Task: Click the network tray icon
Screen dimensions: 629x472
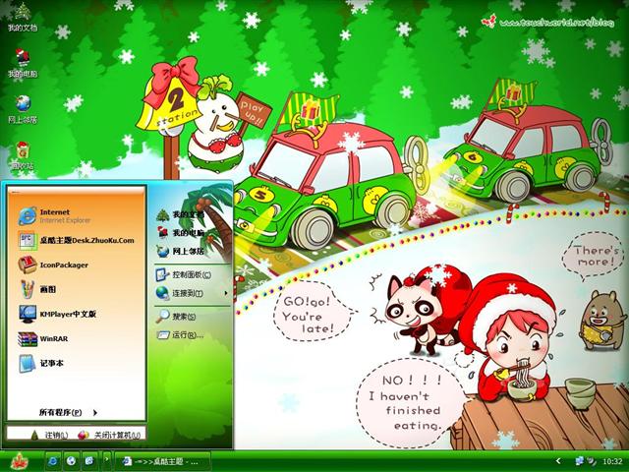Action: (x=579, y=461)
